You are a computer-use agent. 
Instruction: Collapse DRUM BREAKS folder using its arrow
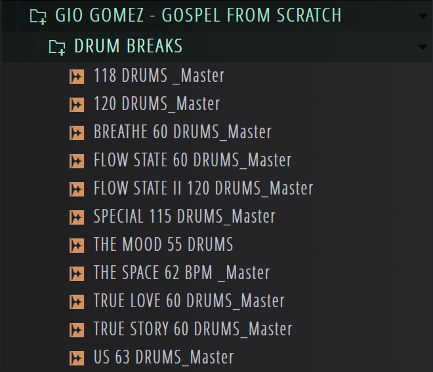tap(423, 46)
